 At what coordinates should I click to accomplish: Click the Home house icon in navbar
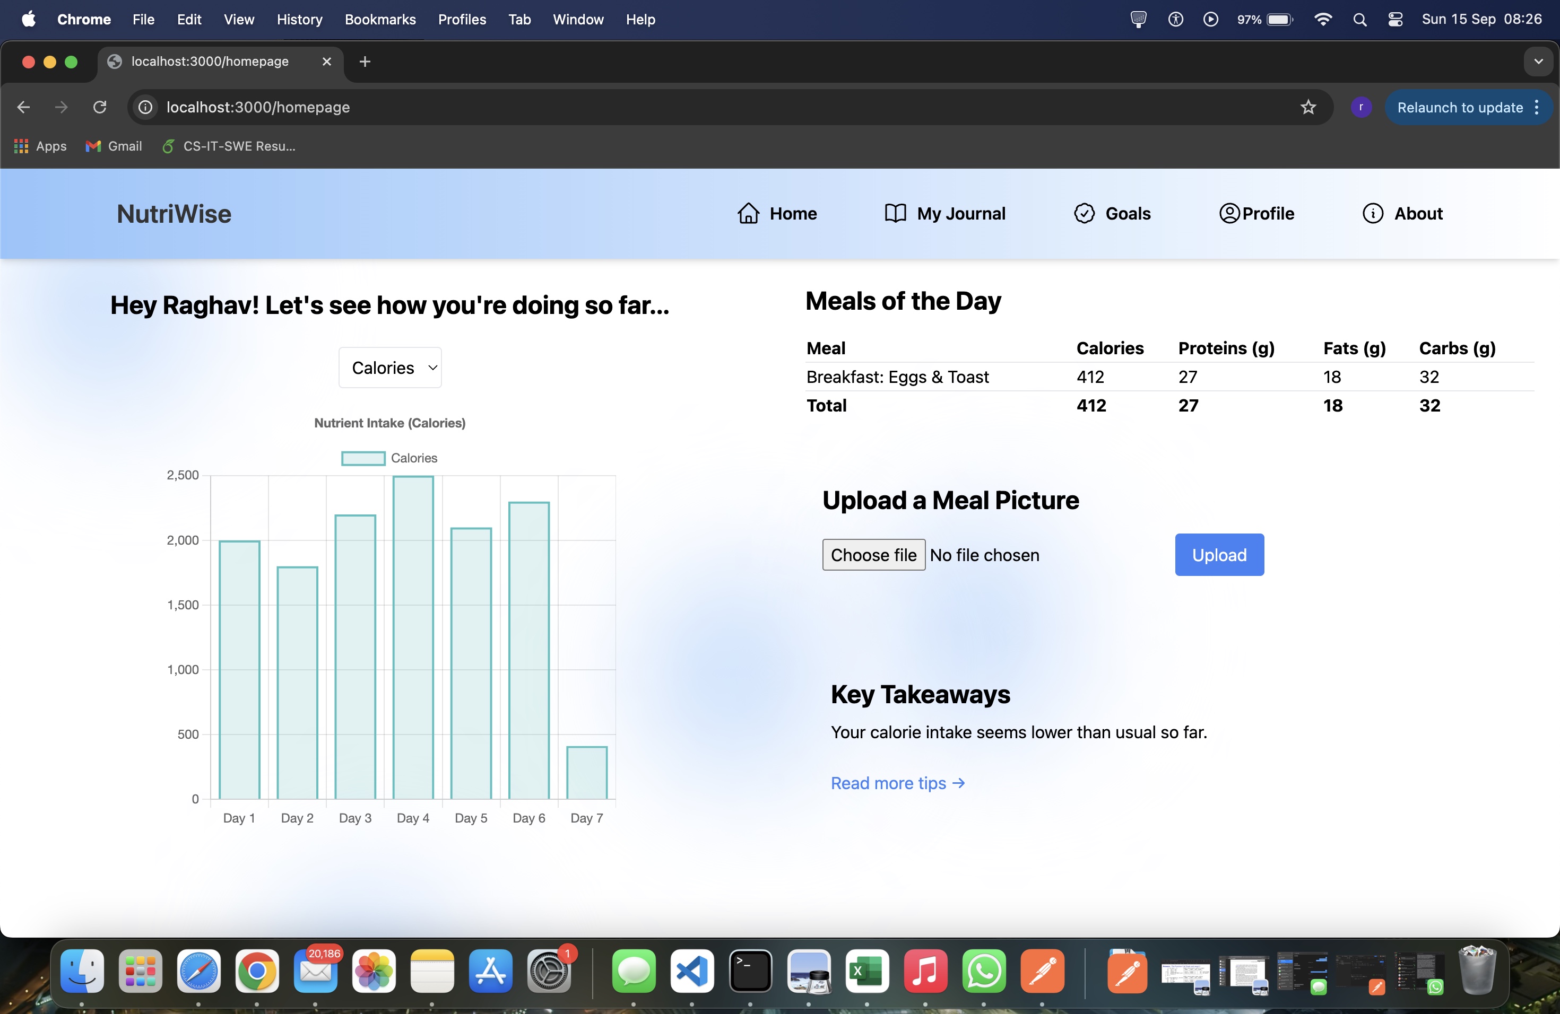tap(748, 214)
